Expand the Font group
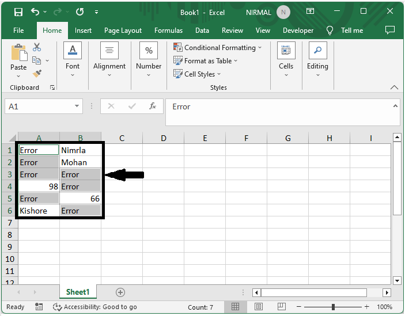Screen dimensions: 405x316 click(x=73, y=59)
